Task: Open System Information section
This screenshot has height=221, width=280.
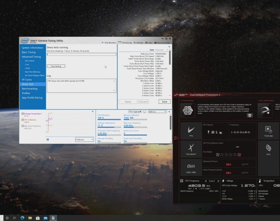Action: (x=32, y=48)
